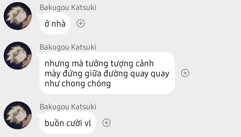
Task: Click the word "tưởng" in the middle message
Action: pos(97,64)
